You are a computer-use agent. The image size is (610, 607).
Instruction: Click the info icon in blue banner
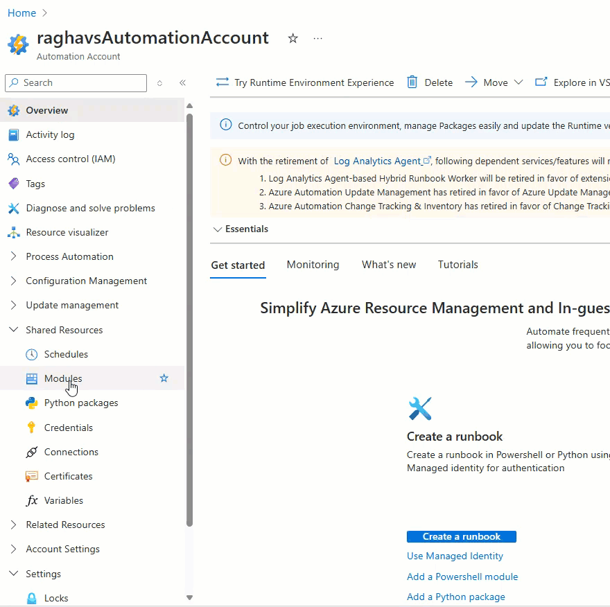(226, 125)
